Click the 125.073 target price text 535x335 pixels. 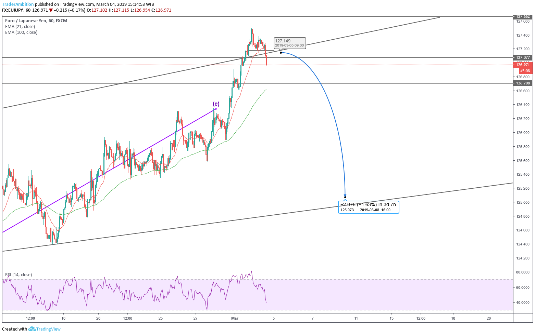click(x=347, y=210)
